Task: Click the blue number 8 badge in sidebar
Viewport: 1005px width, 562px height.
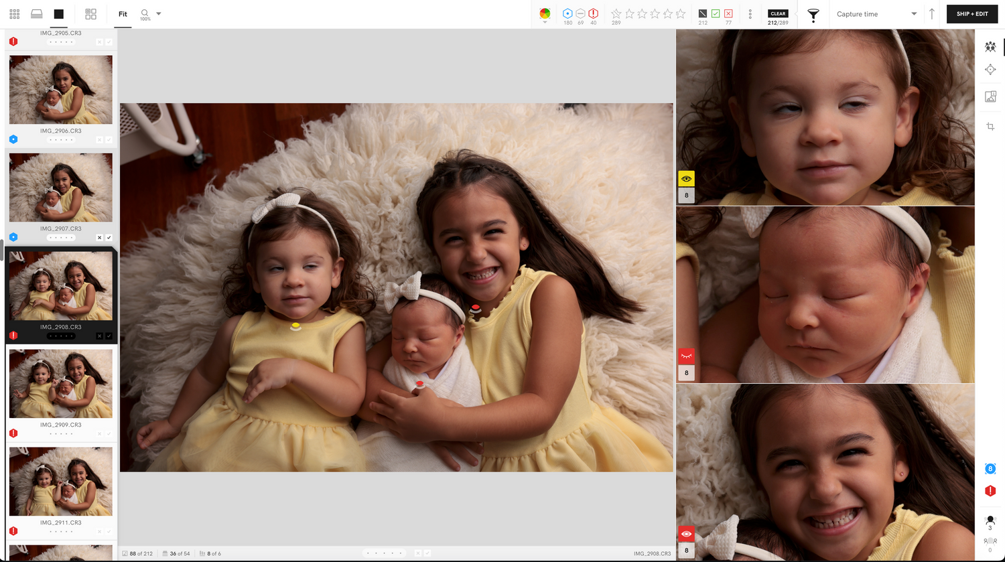Action: click(990, 469)
